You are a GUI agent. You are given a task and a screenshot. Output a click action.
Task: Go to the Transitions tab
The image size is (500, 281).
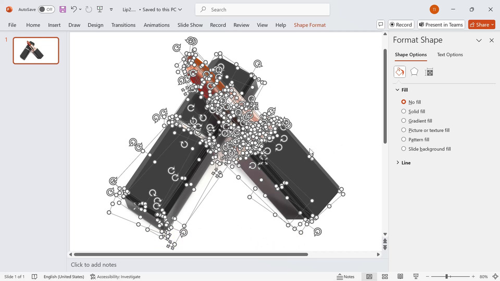[123, 25]
